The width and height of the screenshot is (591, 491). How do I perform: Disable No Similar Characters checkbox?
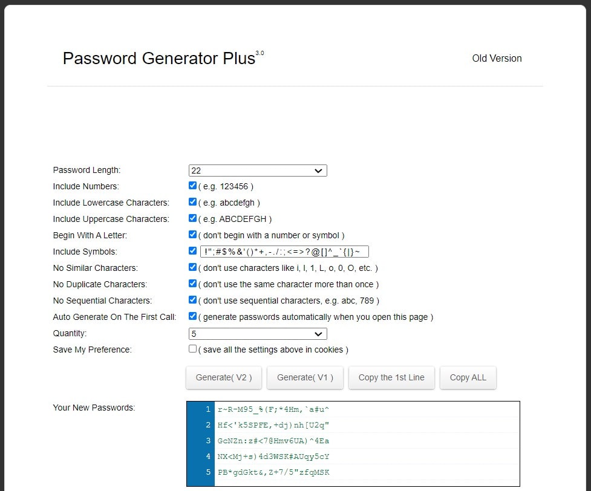(192, 267)
